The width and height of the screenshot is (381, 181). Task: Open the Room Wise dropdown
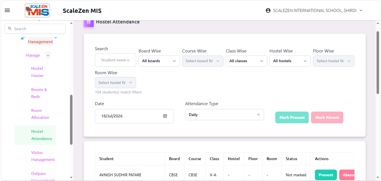(x=115, y=83)
